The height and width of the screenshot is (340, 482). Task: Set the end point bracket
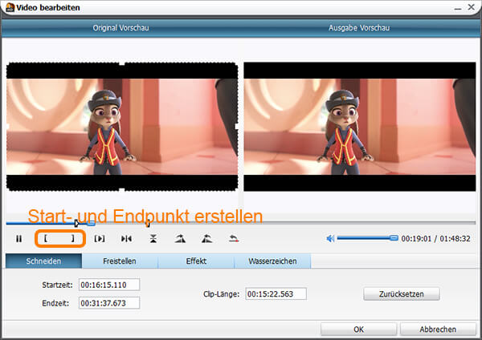[x=73, y=238]
